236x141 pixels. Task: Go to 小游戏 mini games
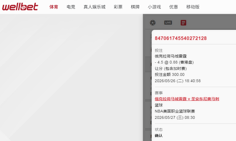pos(154,7)
